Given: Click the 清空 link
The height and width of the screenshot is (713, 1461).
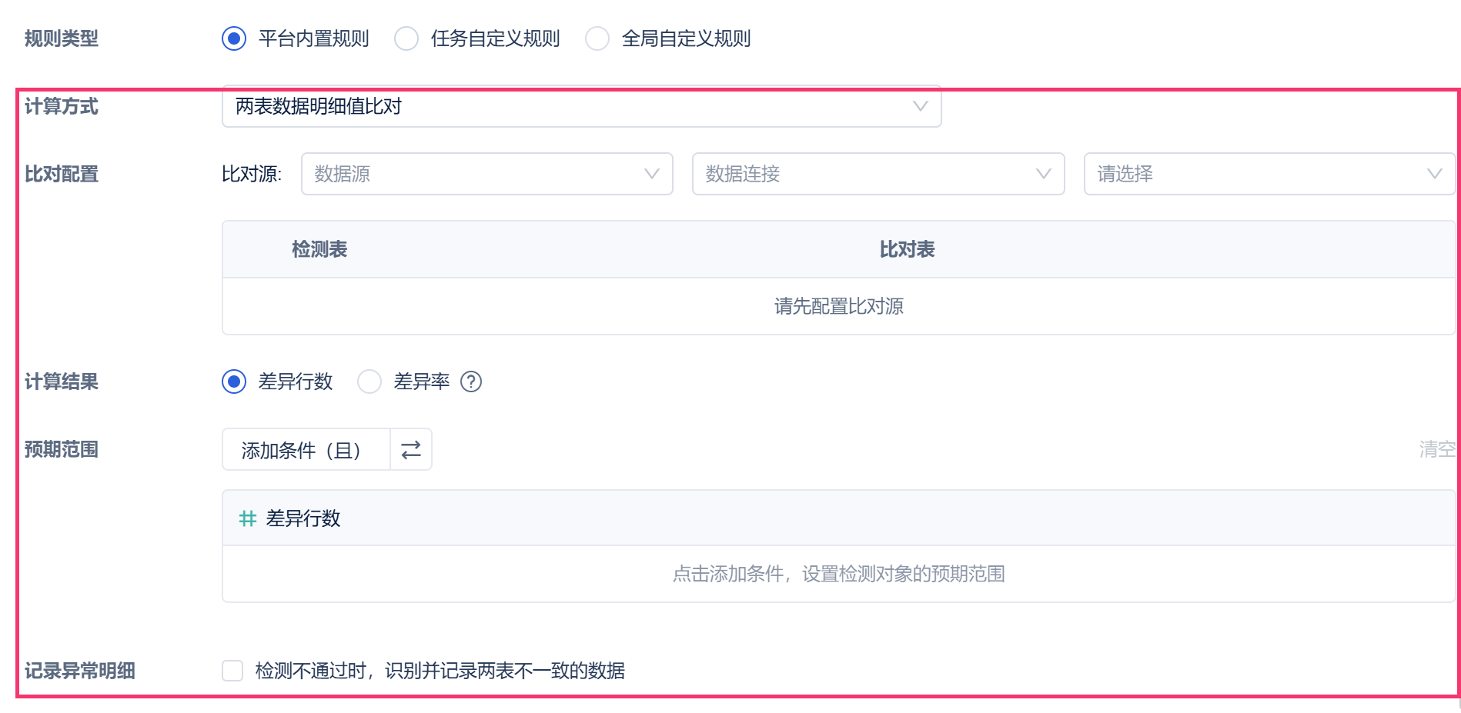Looking at the screenshot, I should click(1436, 449).
